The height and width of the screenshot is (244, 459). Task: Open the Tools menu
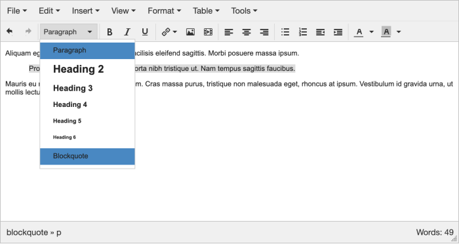click(x=244, y=11)
